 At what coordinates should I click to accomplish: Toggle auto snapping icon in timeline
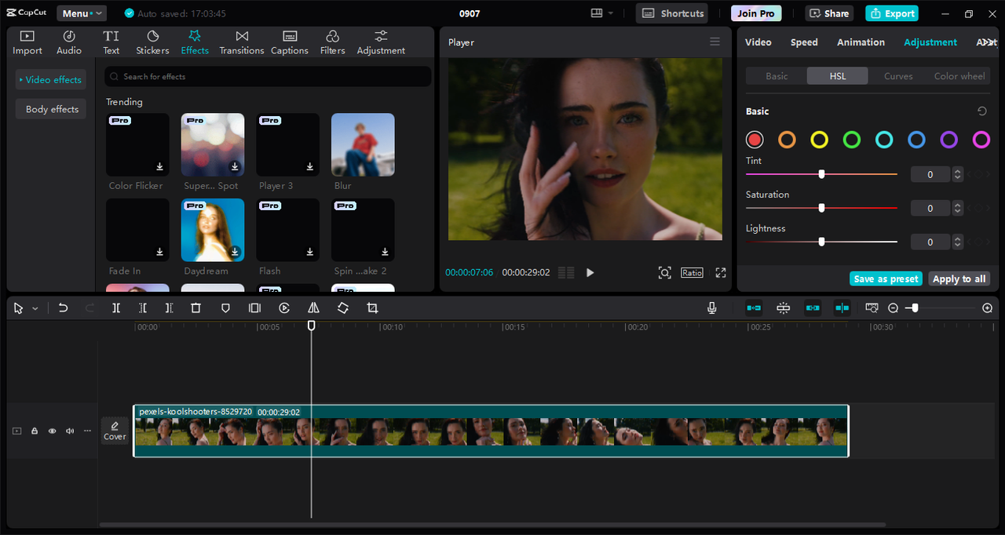[x=784, y=308]
